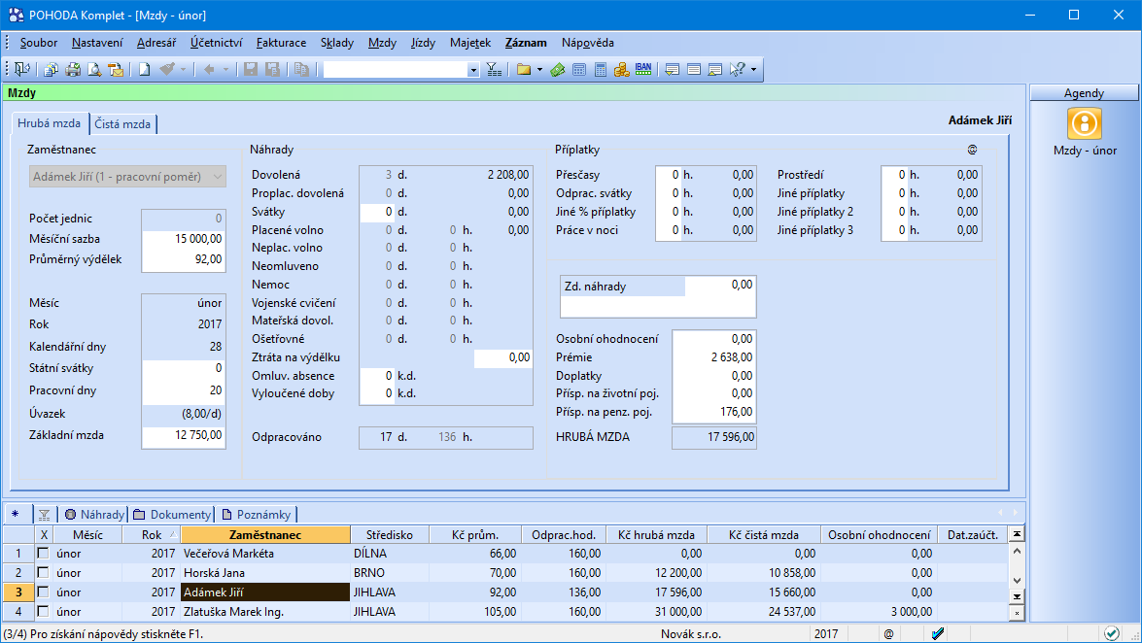Open the Mzdy menu
Image resolution: width=1142 pixels, height=643 pixels.
click(382, 42)
